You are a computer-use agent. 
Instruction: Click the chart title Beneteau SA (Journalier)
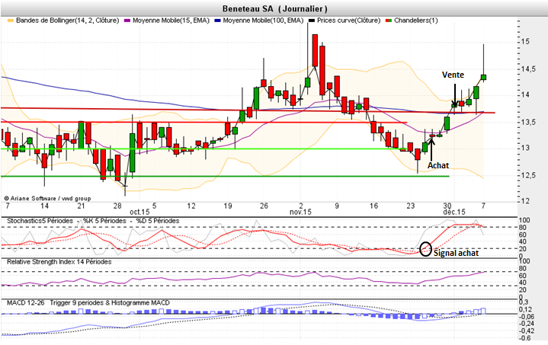click(274, 8)
